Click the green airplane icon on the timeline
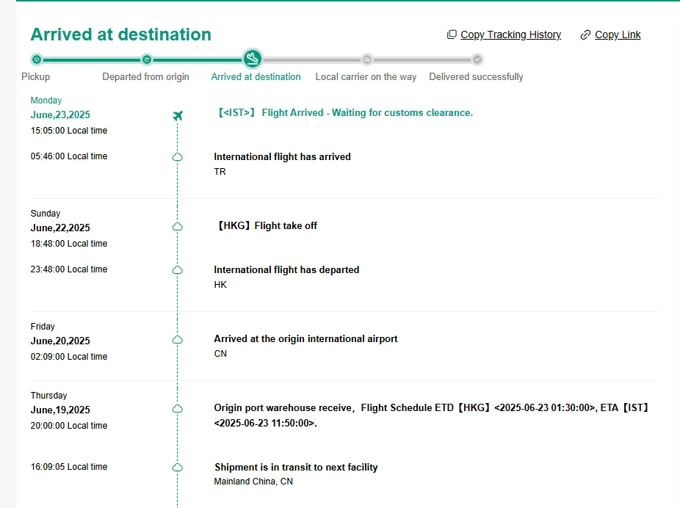 pyautogui.click(x=177, y=115)
